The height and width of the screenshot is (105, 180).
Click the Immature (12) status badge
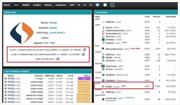click(83, 95)
